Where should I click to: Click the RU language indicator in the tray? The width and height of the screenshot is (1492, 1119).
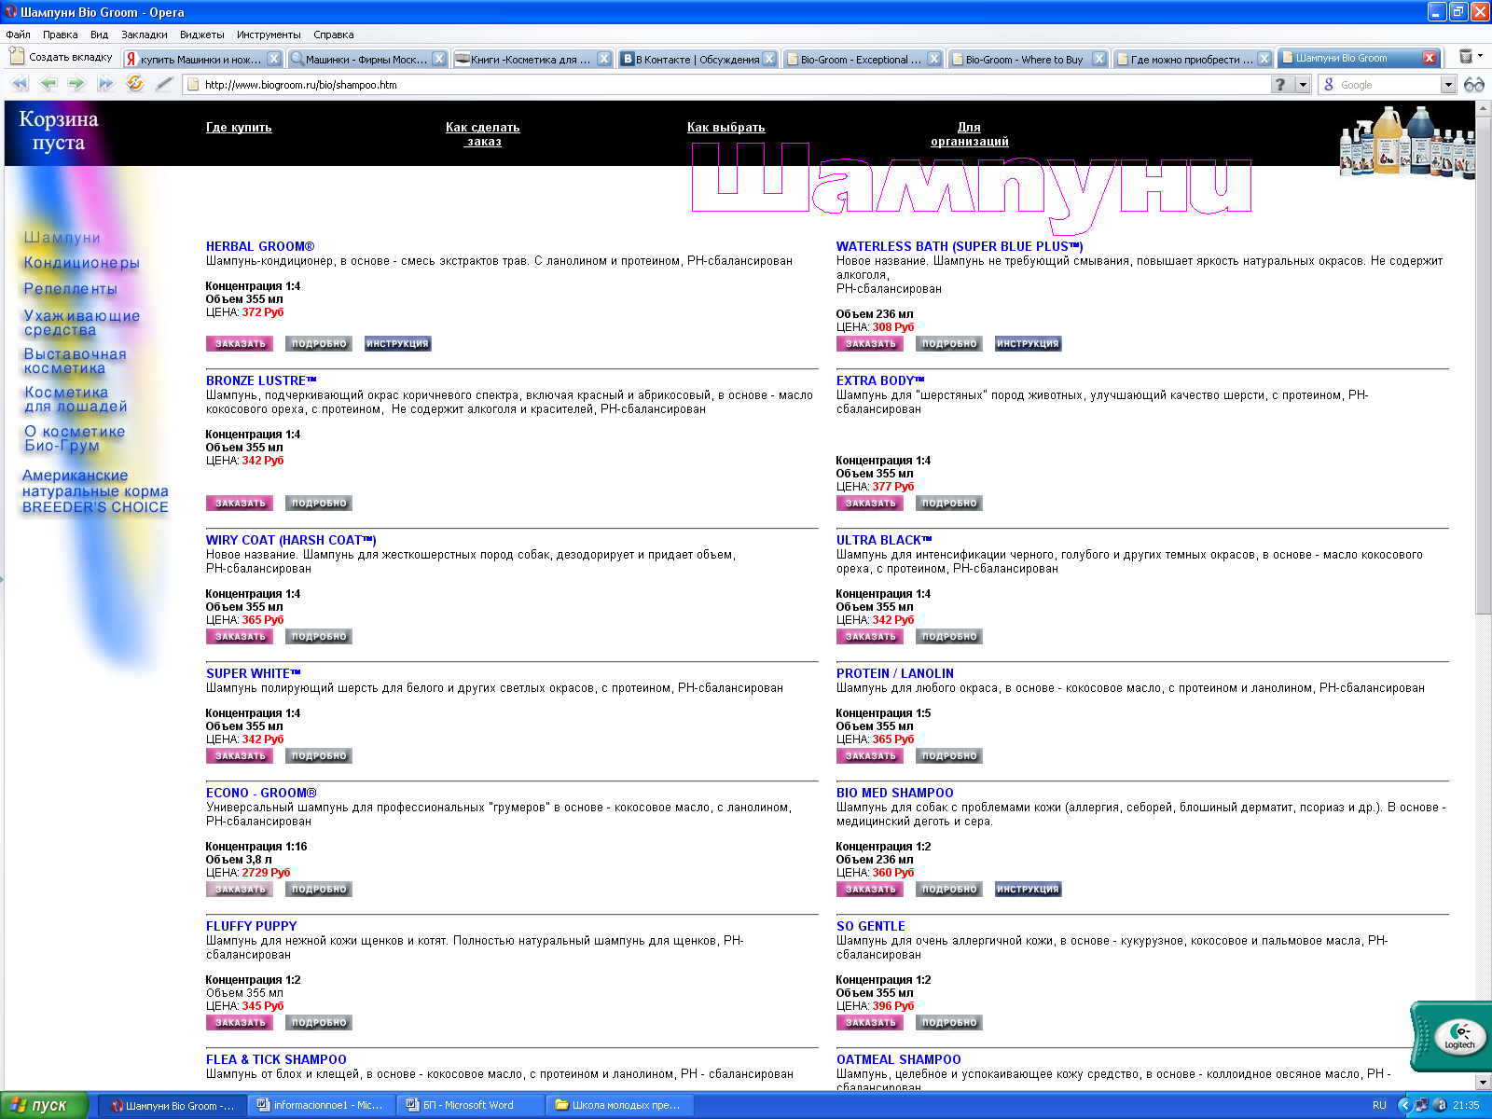coord(1379,1105)
